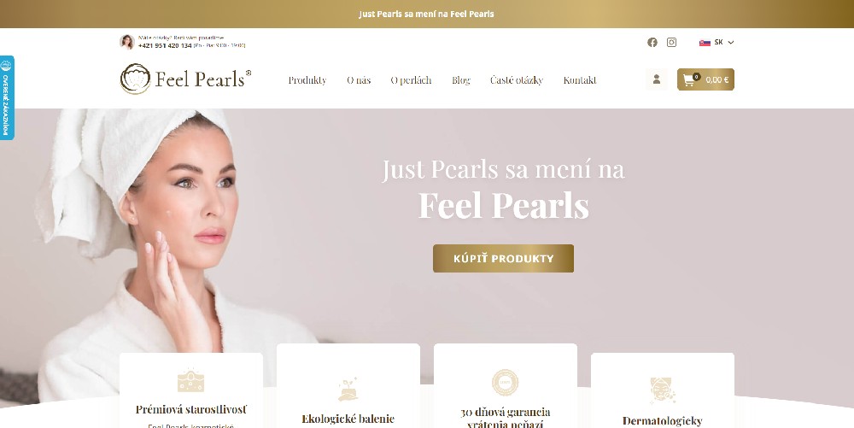This screenshot has height=428, width=854.
Task: Click the user account icon
Action: pos(656,79)
